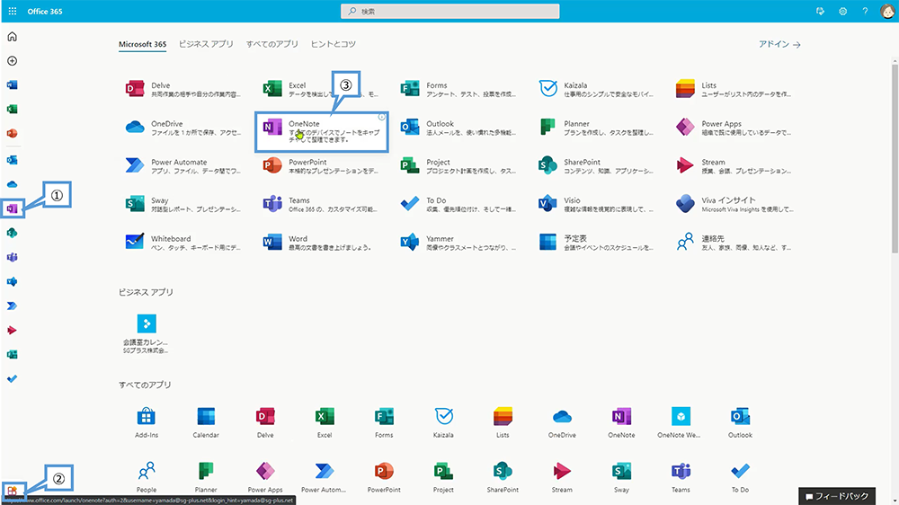
Task: Open the Power Automate tile in top grid
Action: (183, 165)
